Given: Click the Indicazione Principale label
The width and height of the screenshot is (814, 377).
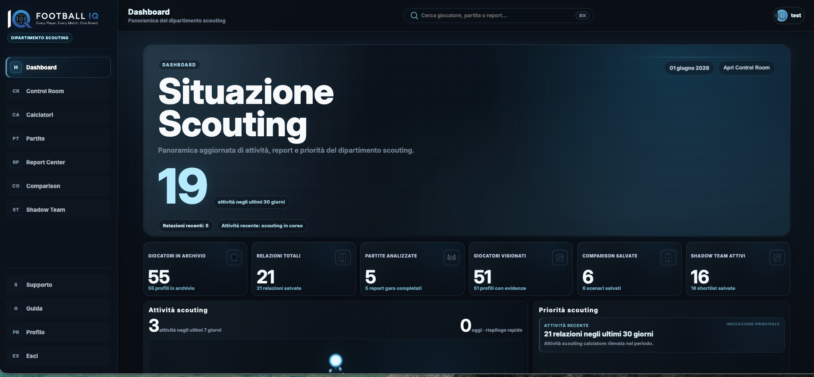Looking at the screenshot, I should pos(753,324).
